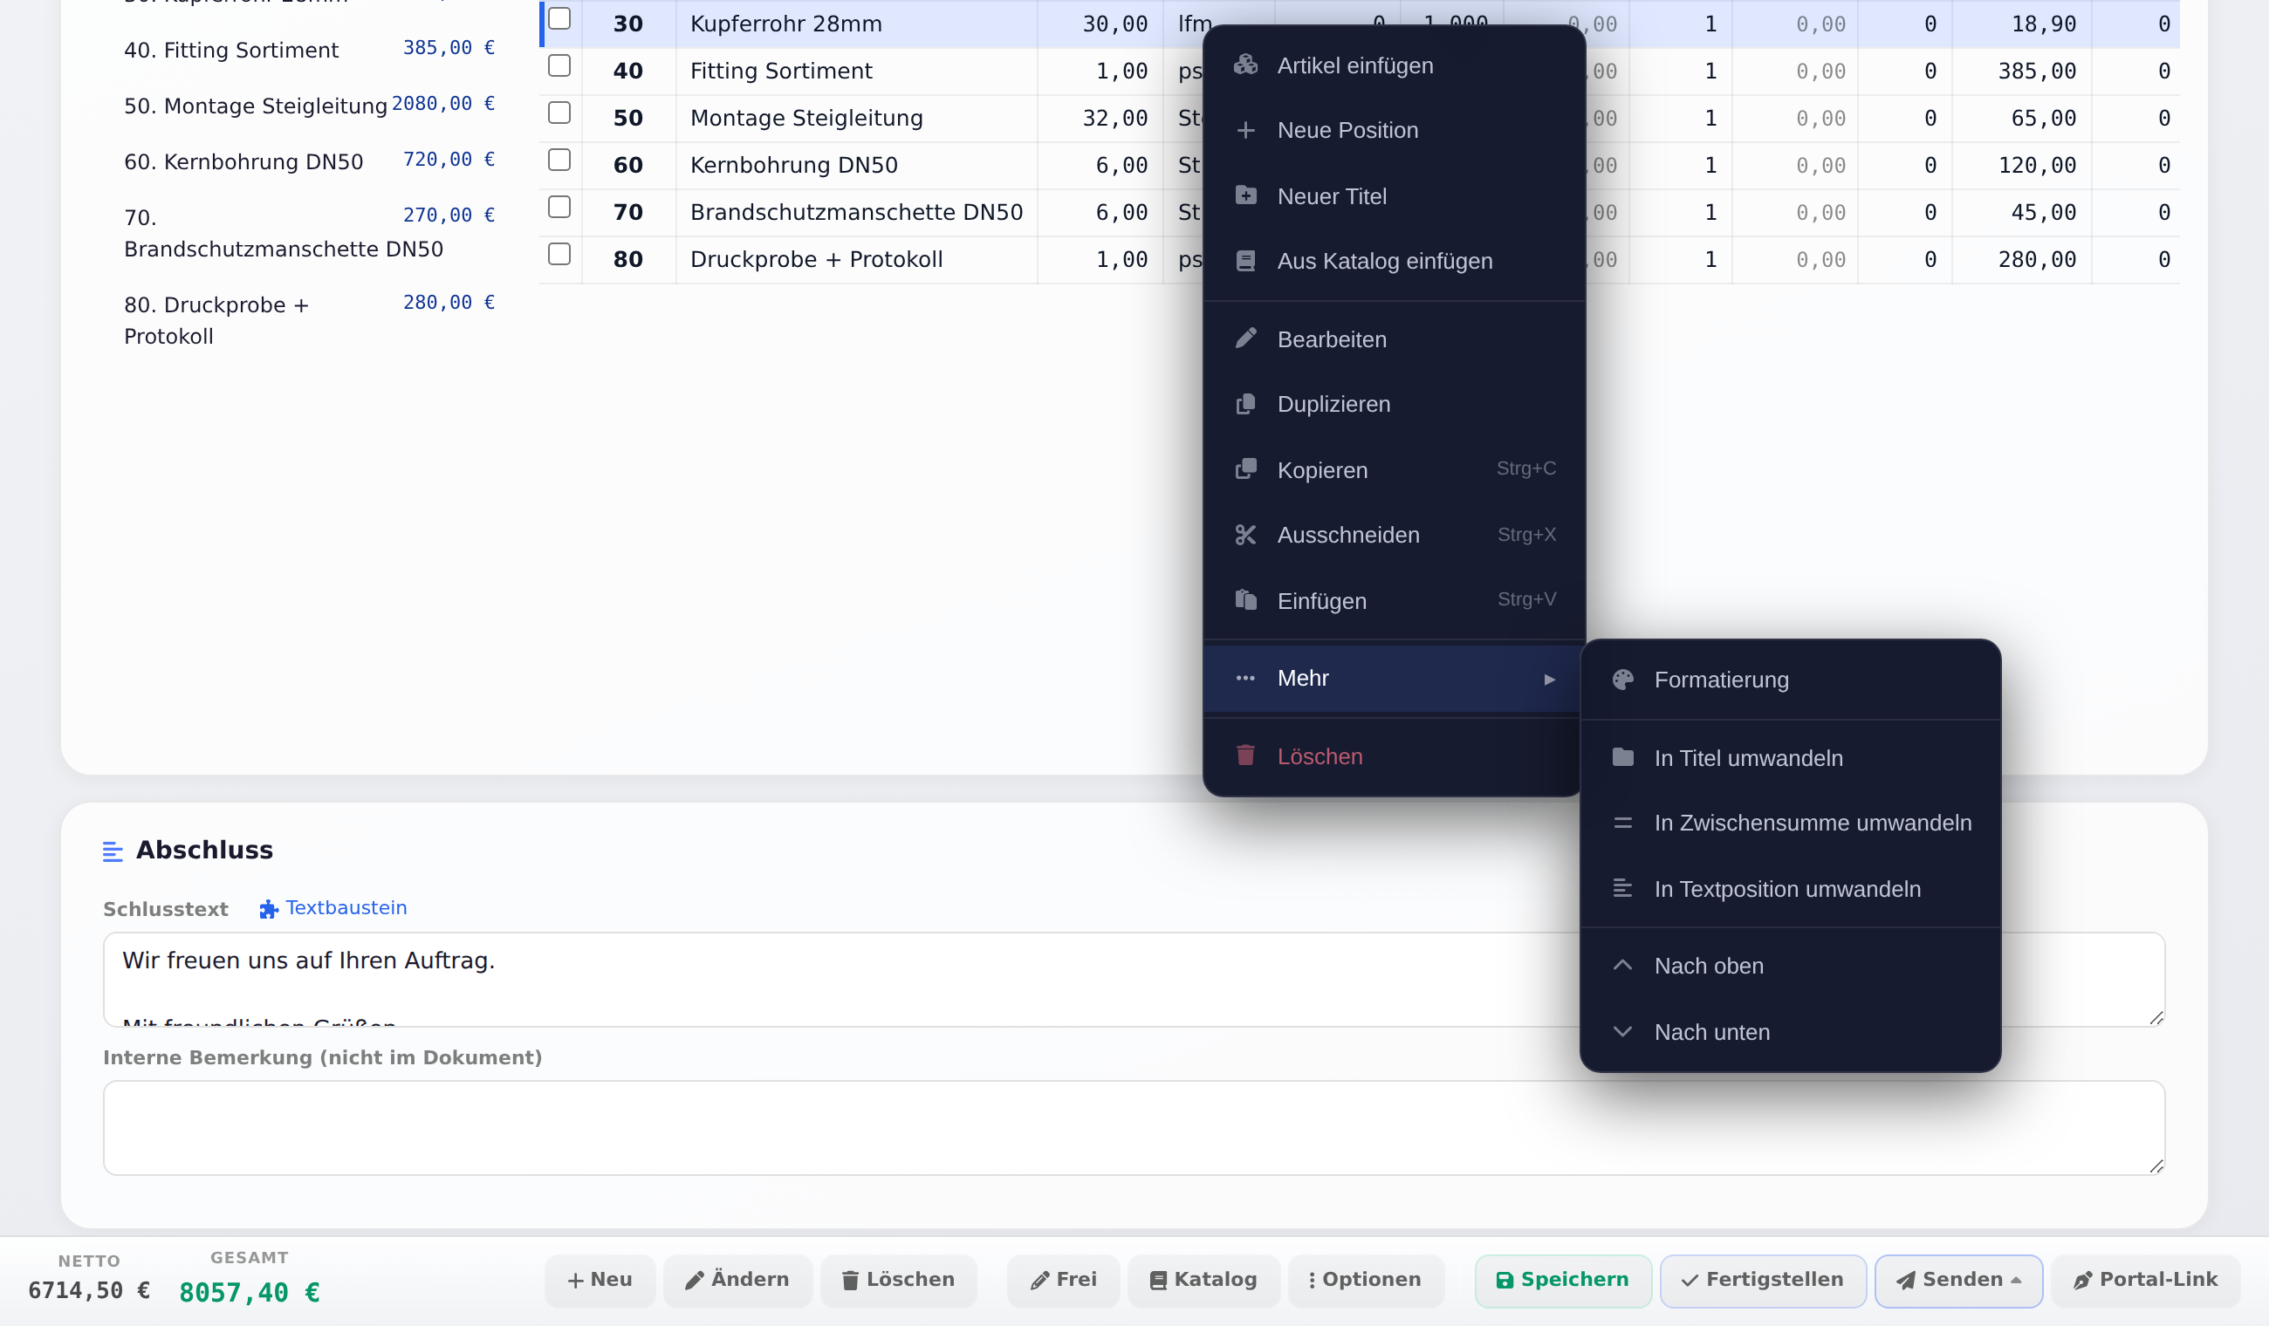The height and width of the screenshot is (1326, 2269).
Task: Click the red trash icon for Löschen
Action: click(x=1245, y=755)
